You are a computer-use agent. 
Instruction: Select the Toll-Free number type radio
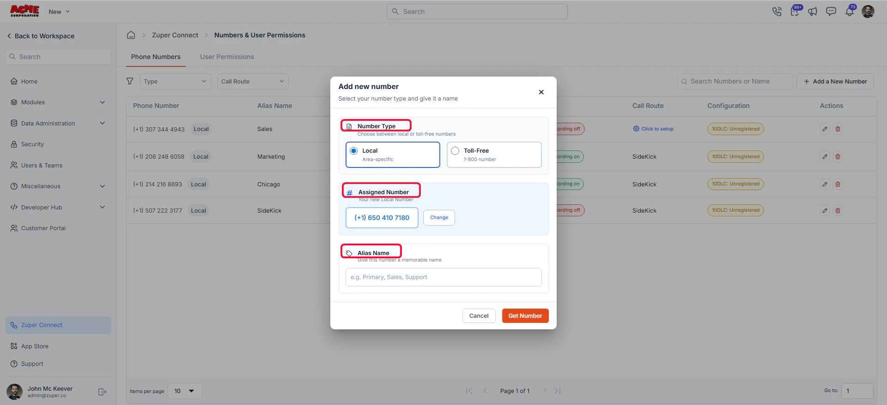[x=455, y=151]
